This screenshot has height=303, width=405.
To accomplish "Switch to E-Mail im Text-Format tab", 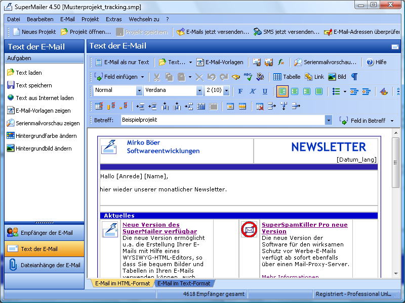I will pos(184,283).
